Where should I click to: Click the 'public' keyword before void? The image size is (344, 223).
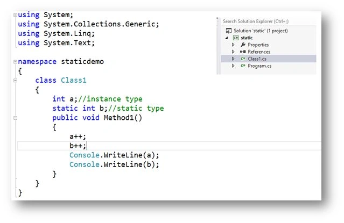(x=65, y=118)
